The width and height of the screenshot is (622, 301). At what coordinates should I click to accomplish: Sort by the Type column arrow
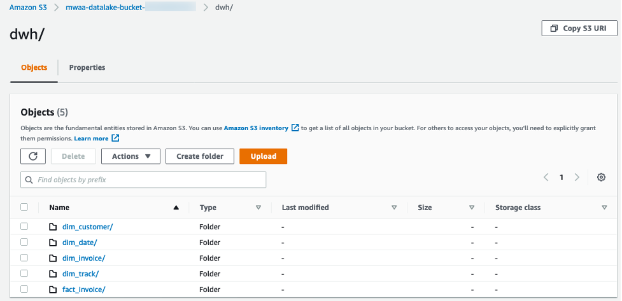point(258,208)
